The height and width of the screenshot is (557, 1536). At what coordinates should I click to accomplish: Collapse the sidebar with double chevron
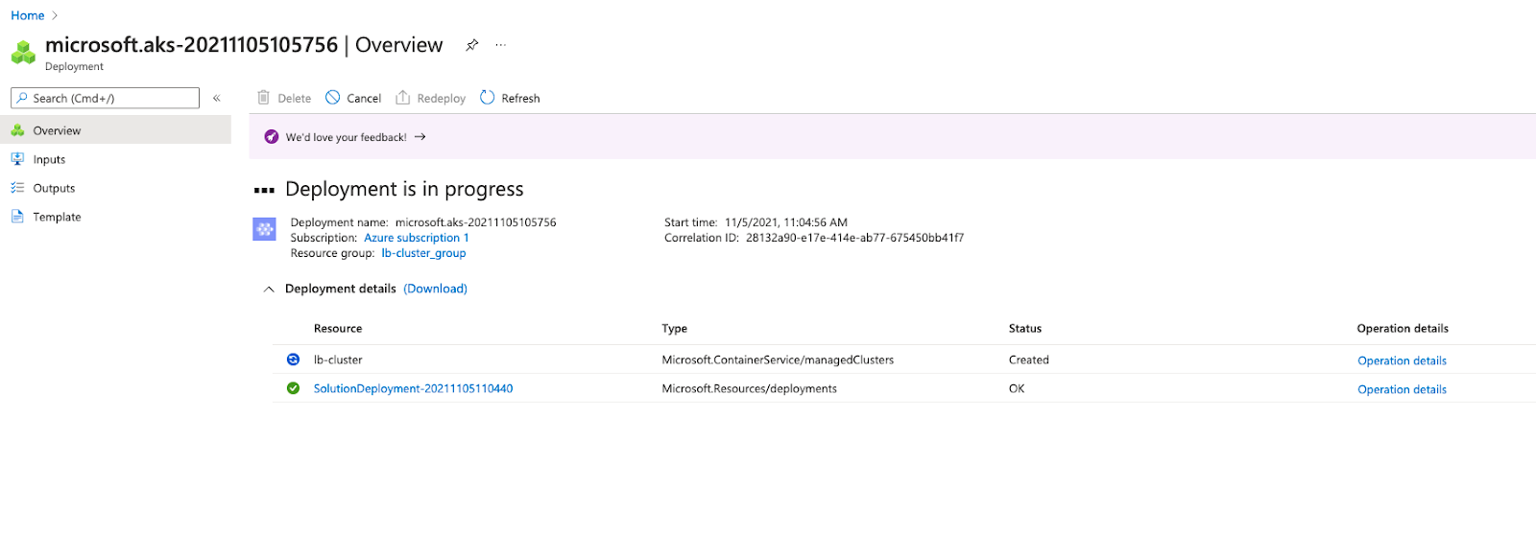pyautogui.click(x=217, y=98)
